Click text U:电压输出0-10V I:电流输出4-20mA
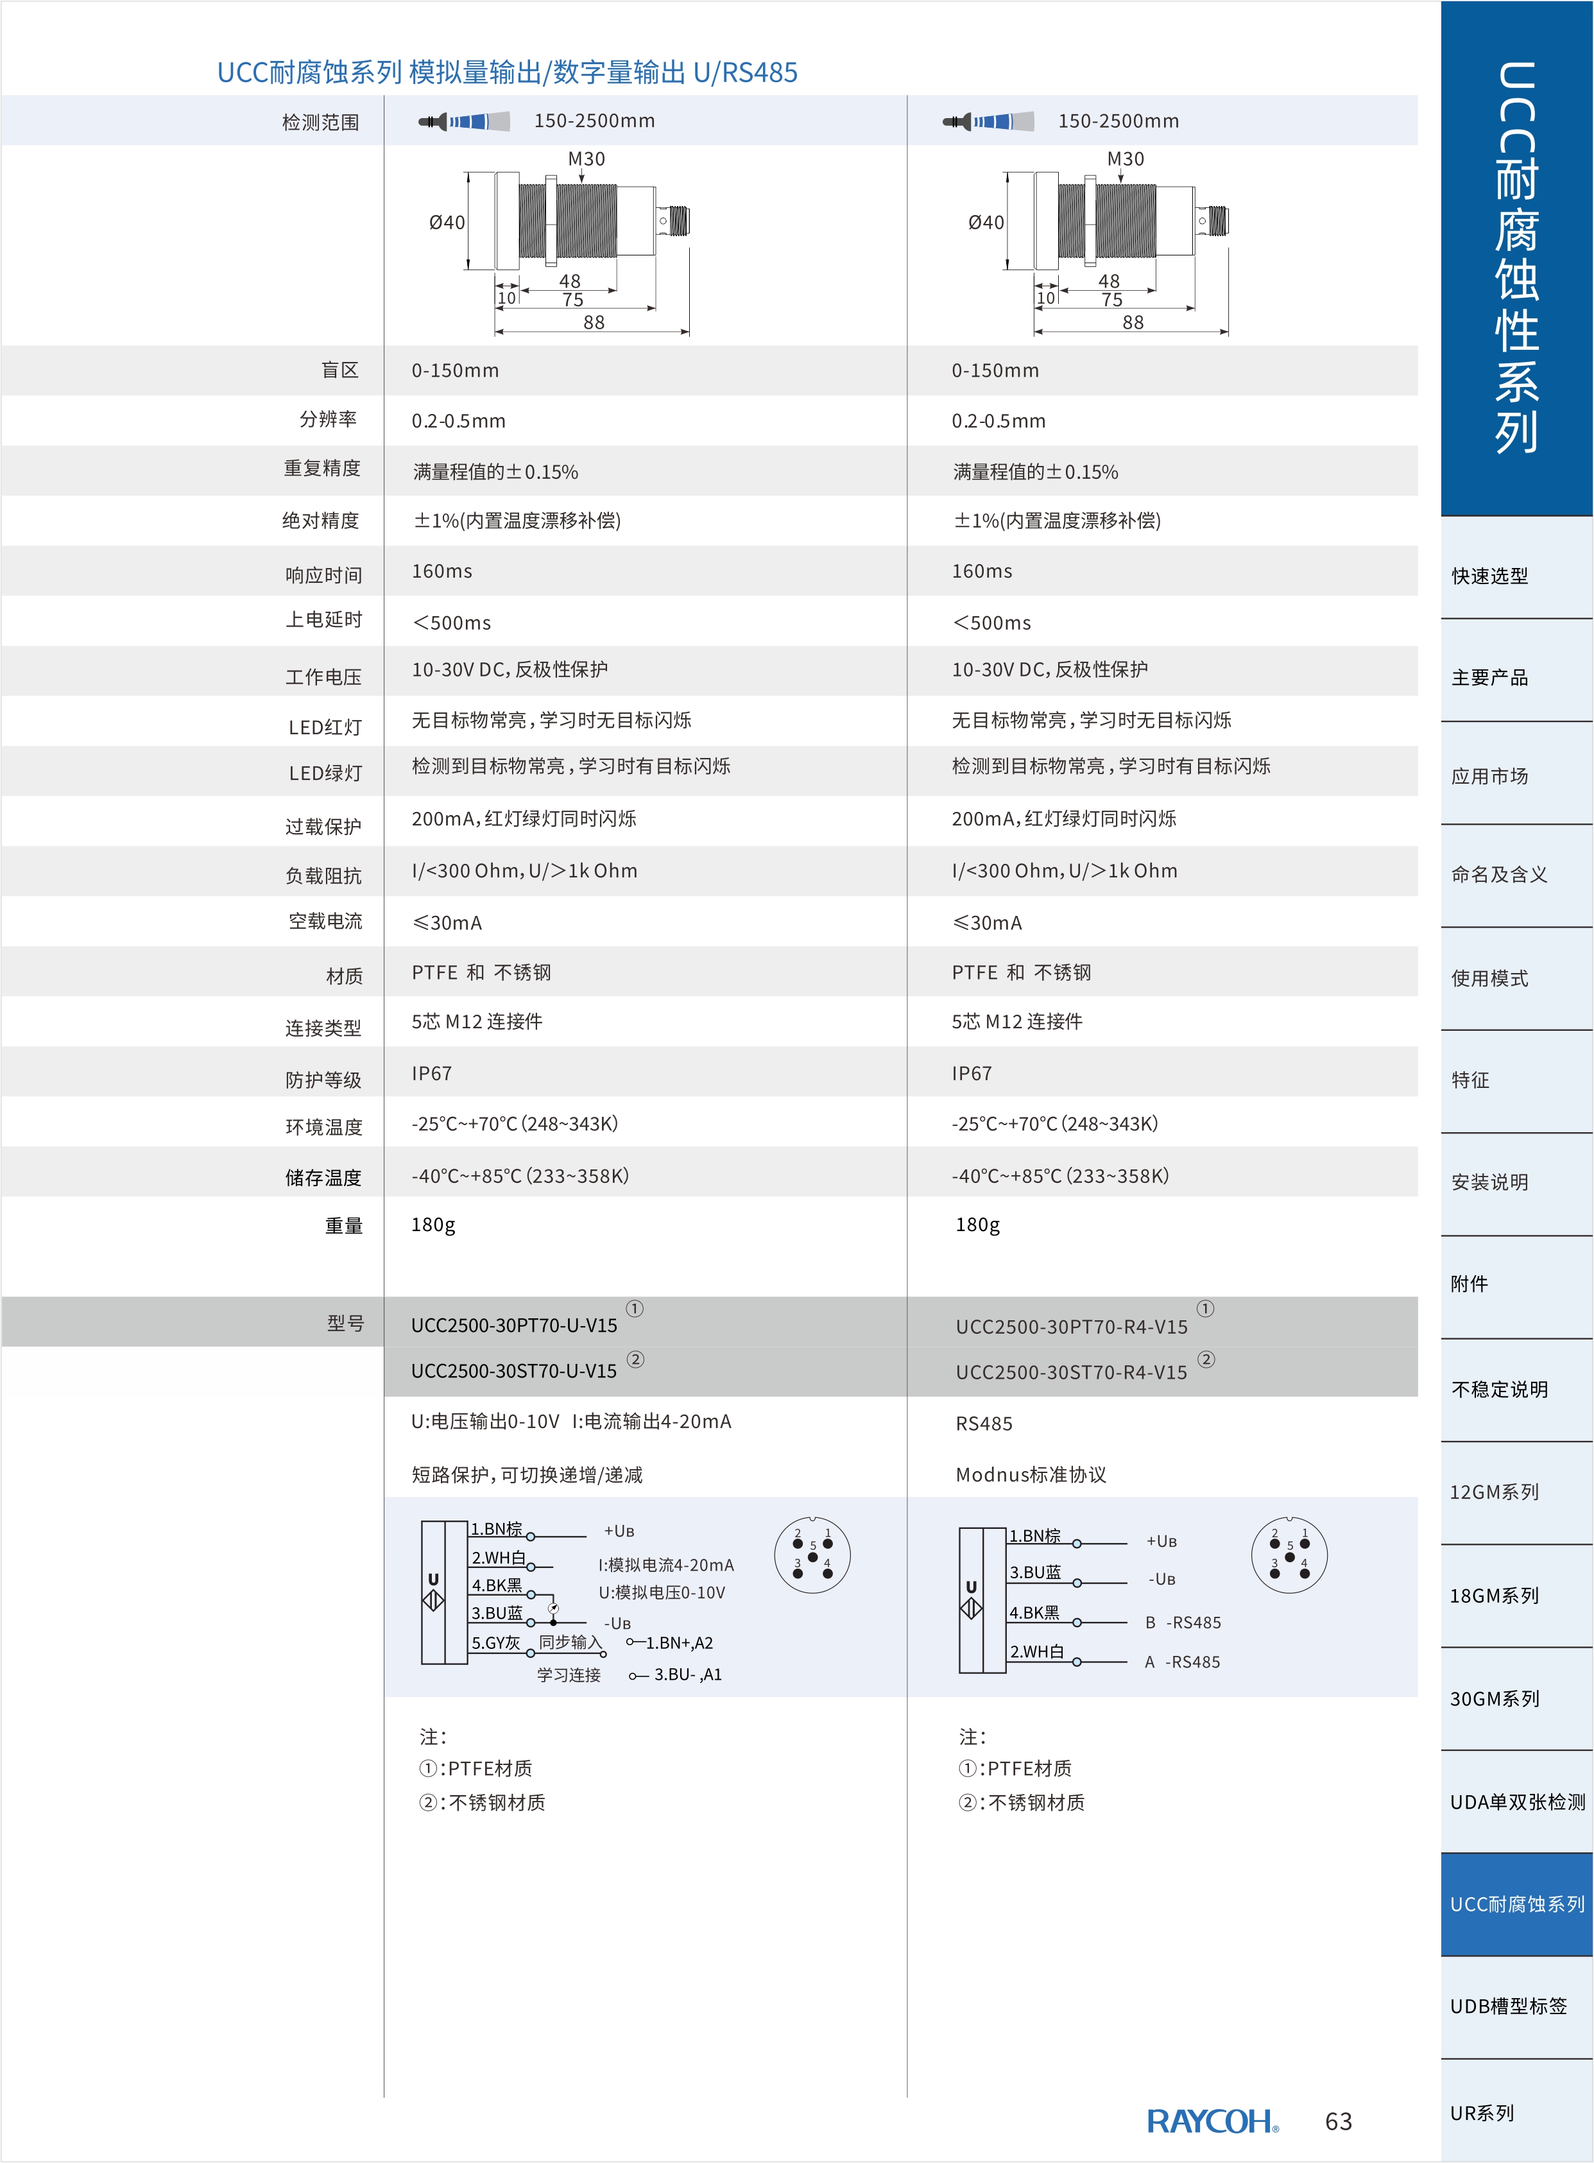 (x=571, y=1422)
